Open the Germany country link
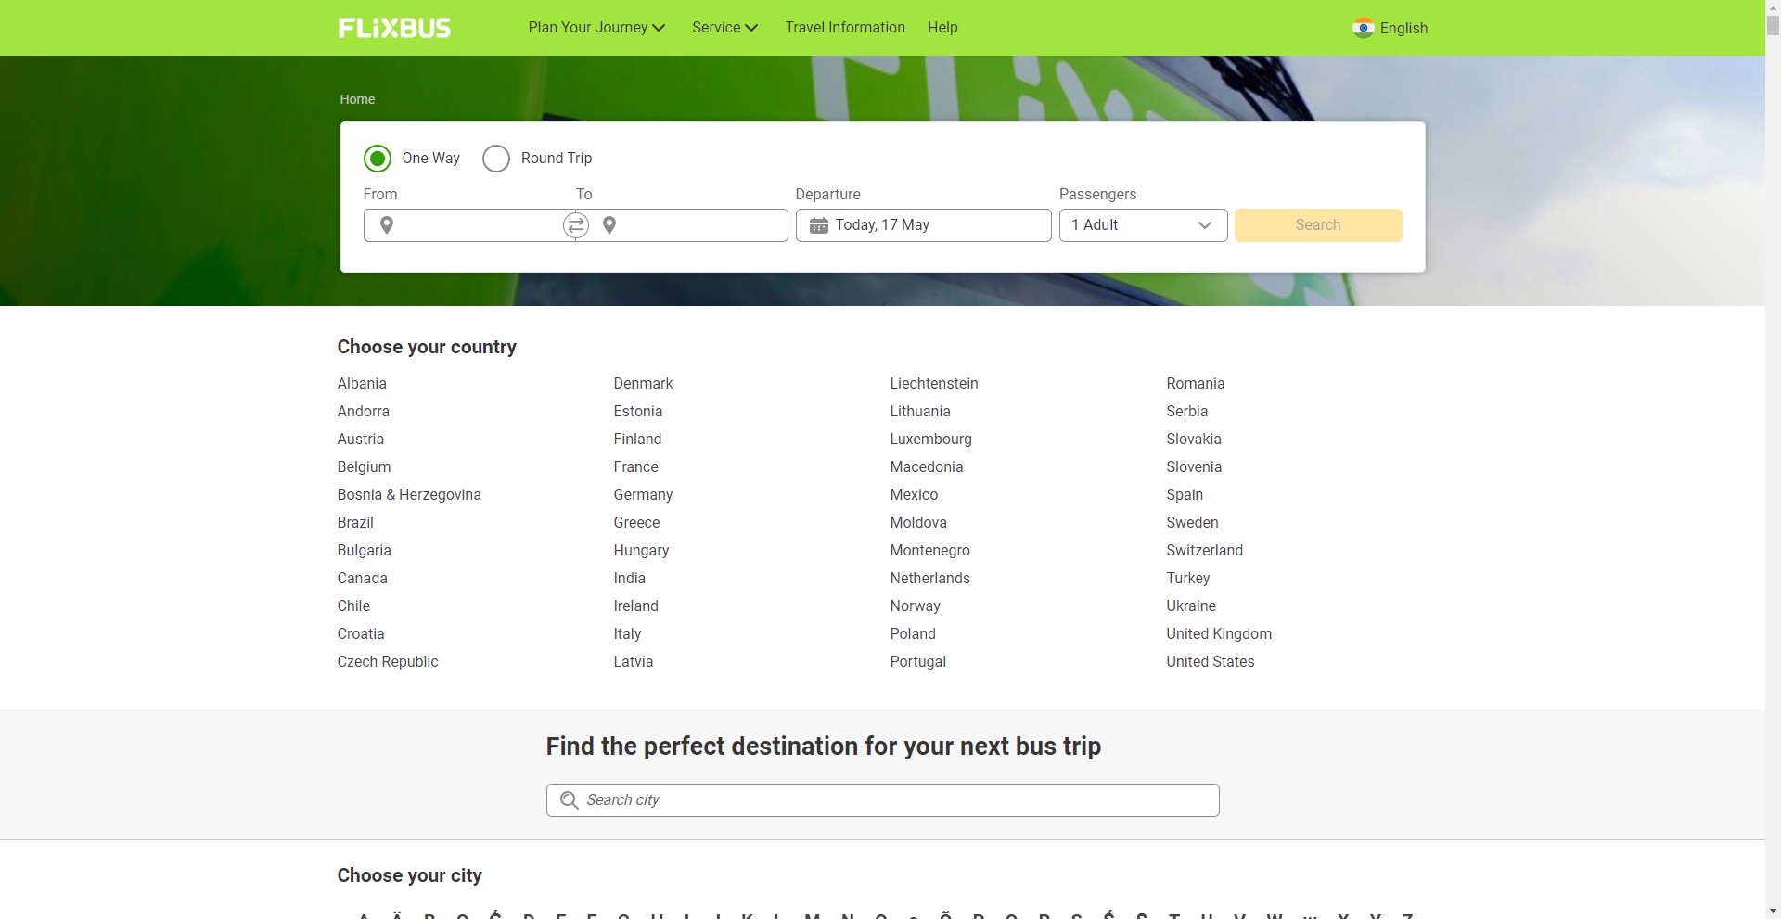Viewport: 1781px width, 919px height. (643, 495)
